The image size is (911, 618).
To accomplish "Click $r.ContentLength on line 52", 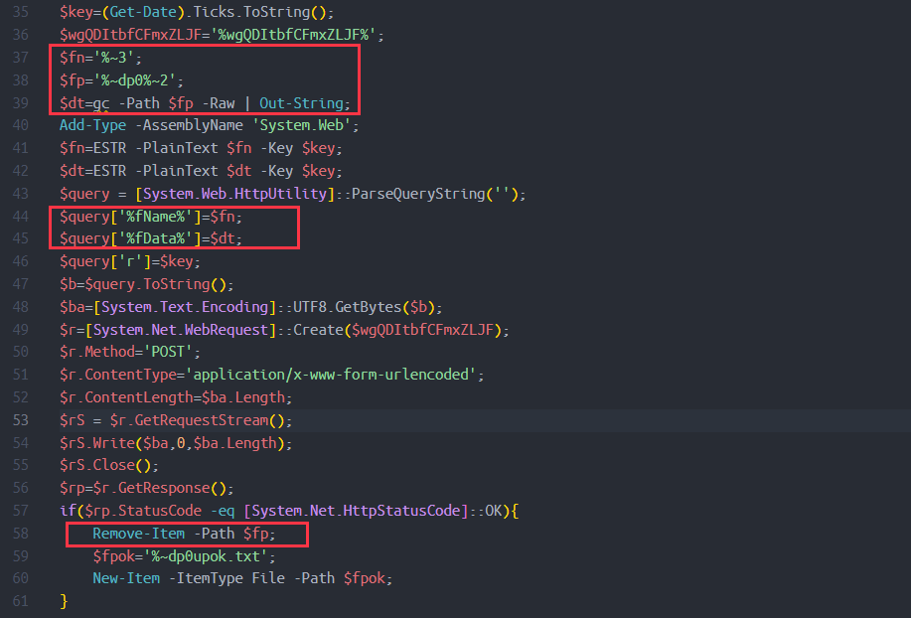I will (x=126, y=397).
